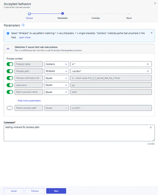Click the Comment text area
The height and width of the screenshot is (195, 158).
79,133
